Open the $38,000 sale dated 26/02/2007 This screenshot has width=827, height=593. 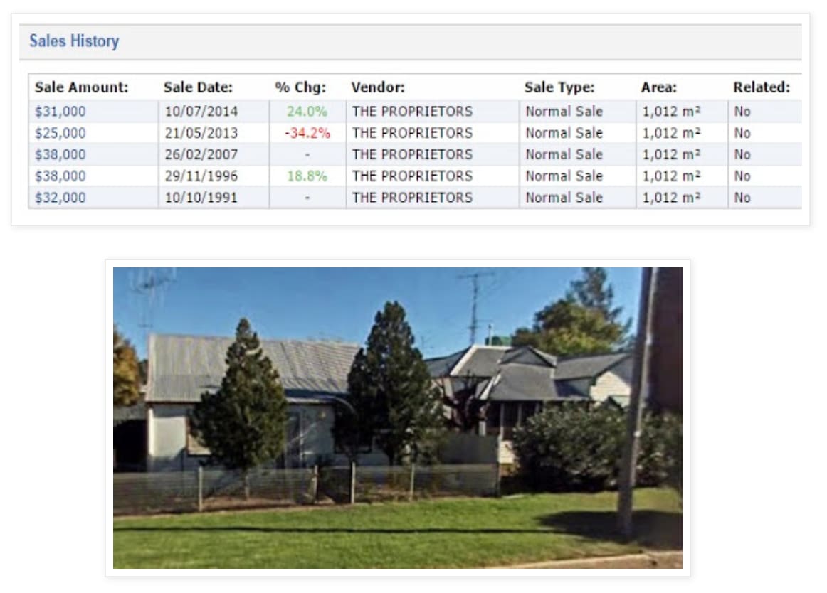tap(60, 155)
